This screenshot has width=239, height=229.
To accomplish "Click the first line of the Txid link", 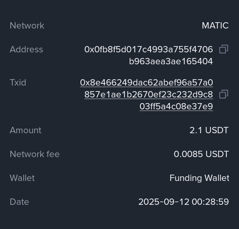I will 147,83.
